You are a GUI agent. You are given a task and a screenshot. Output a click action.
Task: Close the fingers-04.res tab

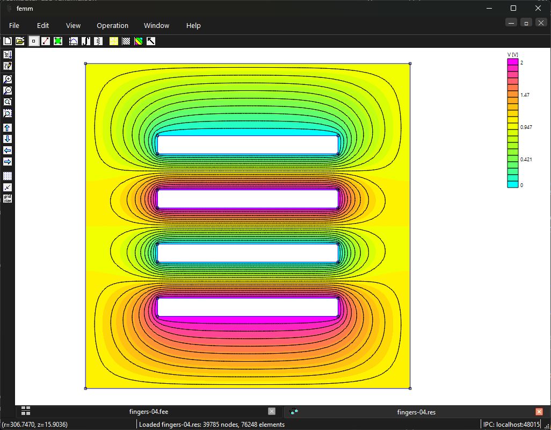(539, 412)
